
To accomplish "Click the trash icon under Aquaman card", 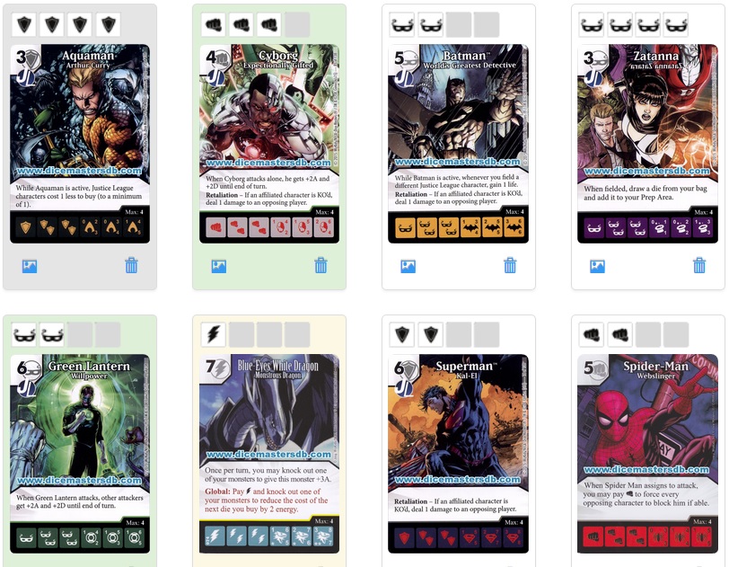I will (x=132, y=265).
